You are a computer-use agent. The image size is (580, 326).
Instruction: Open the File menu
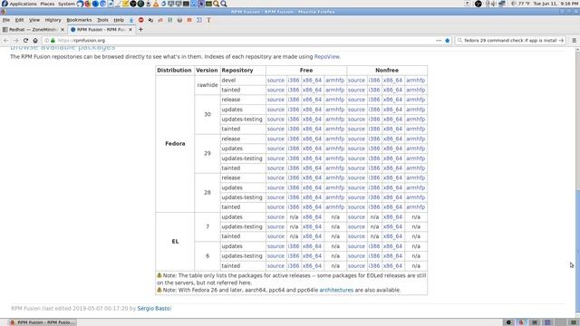pyautogui.click(x=6, y=20)
